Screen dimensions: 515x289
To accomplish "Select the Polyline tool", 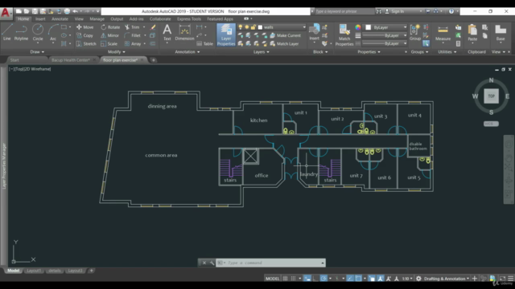I will tap(21, 32).
